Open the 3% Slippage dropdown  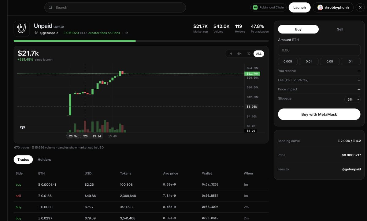[x=352, y=99]
